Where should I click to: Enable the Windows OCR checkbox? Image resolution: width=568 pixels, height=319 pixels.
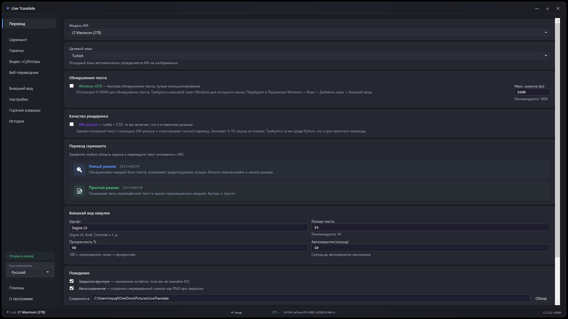(72, 86)
